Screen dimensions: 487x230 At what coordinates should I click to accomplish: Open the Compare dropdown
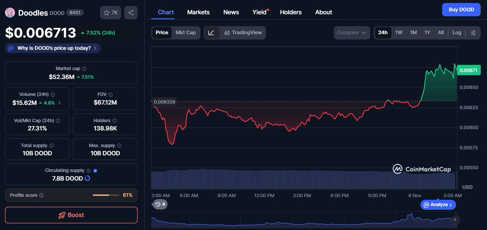point(352,33)
